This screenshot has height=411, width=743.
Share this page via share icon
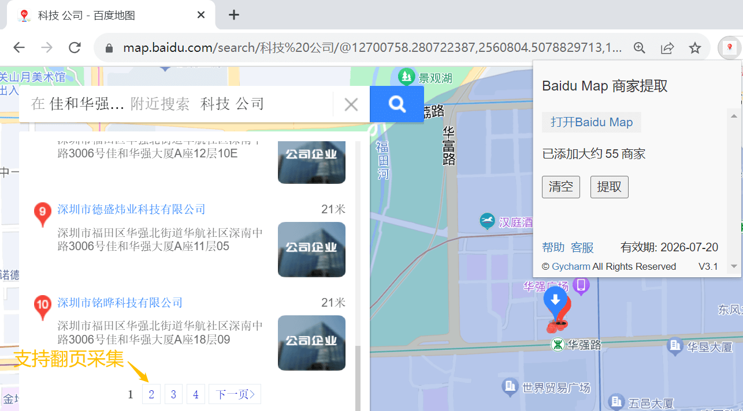pyautogui.click(x=667, y=48)
